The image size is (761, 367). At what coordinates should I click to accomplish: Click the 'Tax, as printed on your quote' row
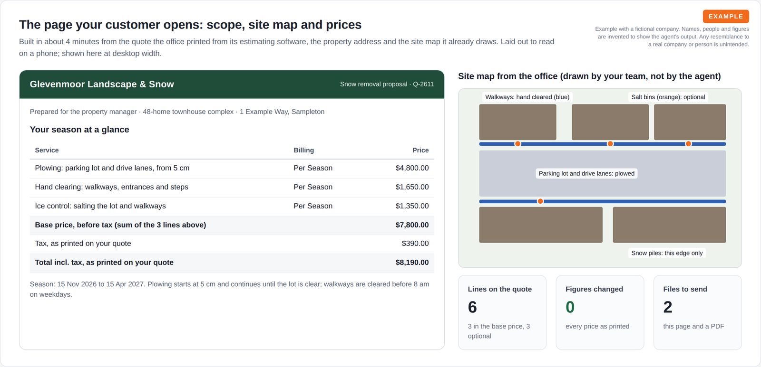pyautogui.click(x=232, y=244)
